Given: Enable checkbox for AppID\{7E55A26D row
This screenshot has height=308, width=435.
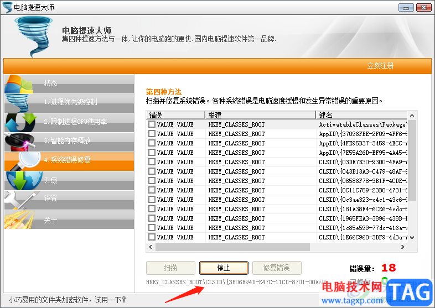Looking at the screenshot, I should pos(152,153).
